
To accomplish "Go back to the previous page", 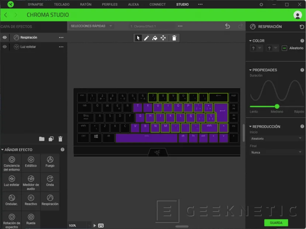I will pos(6,15).
